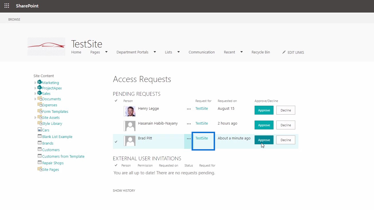Image resolution: width=374 pixels, height=210 pixels.
Task: Open Recycle Bin in top navigation
Action: pyautogui.click(x=261, y=52)
